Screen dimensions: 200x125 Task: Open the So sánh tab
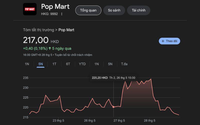(114, 10)
